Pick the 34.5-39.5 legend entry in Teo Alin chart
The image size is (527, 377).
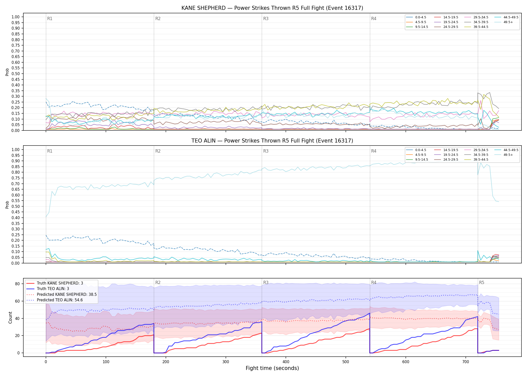pos(476,155)
